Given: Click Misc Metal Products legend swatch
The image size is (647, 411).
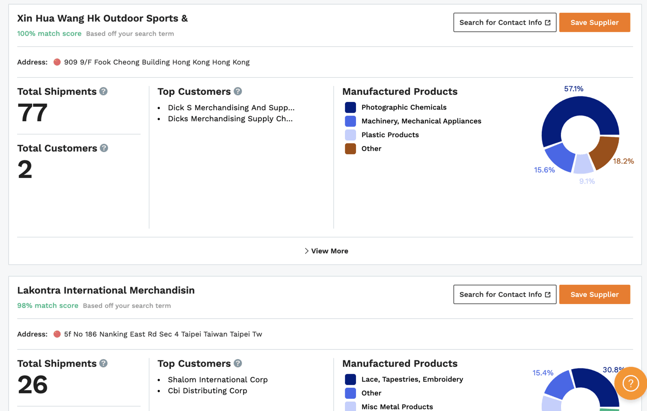Looking at the screenshot, I should [351, 407].
